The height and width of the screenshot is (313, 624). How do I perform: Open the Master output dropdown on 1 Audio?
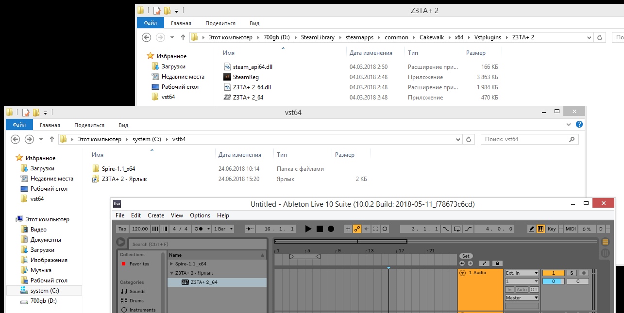pos(522,297)
